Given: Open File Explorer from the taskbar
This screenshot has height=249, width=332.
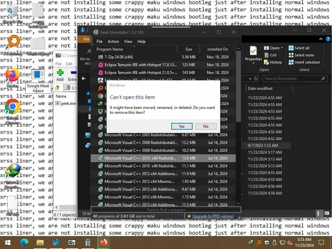Looking at the screenshot, I should 40,243.
